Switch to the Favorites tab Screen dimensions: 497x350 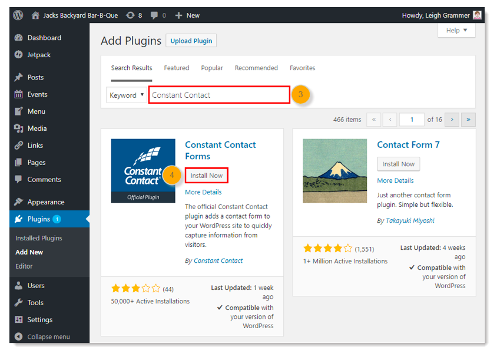point(303,68)
